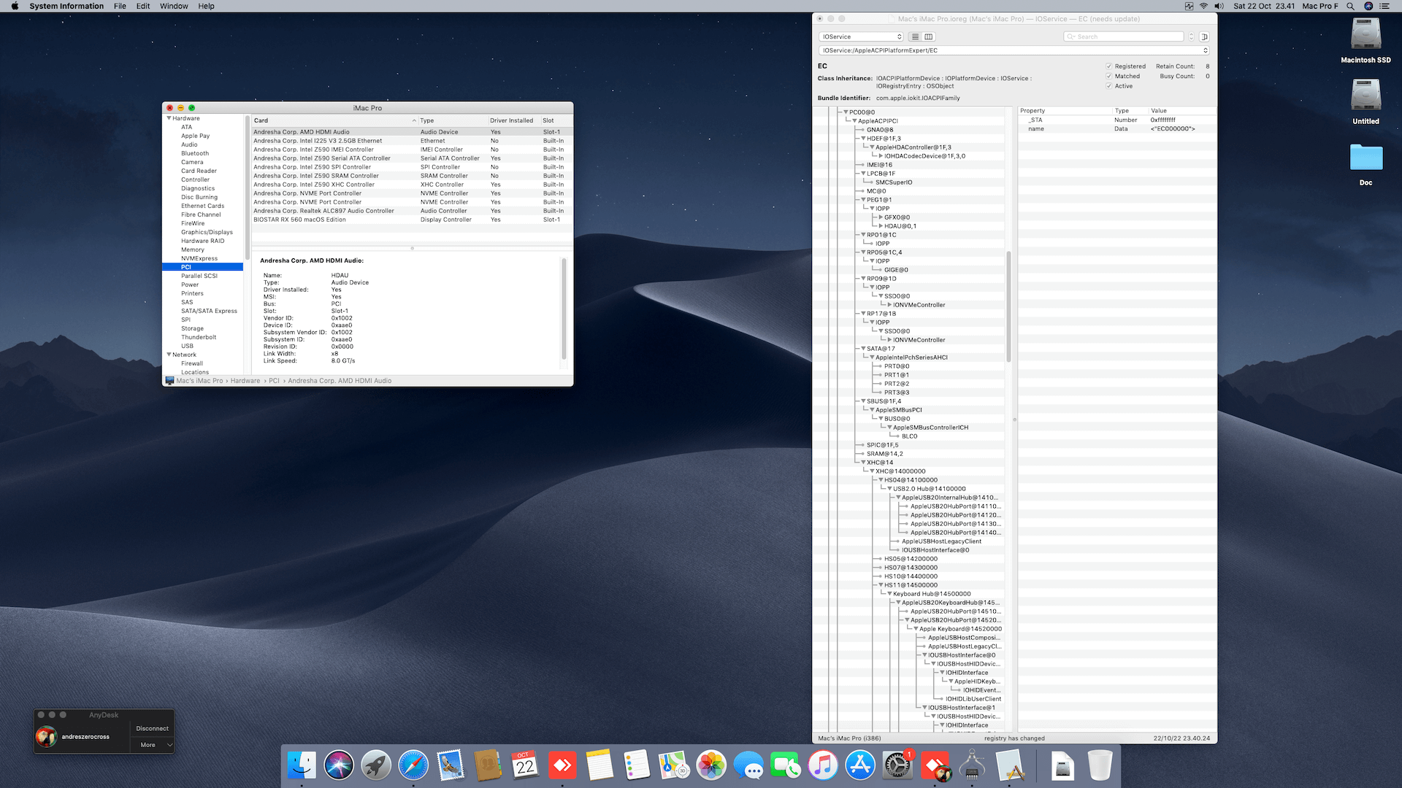Open System Preferences gear with badge
Image resolution: width=1402 pixels, height=788 pixels.
897,765
